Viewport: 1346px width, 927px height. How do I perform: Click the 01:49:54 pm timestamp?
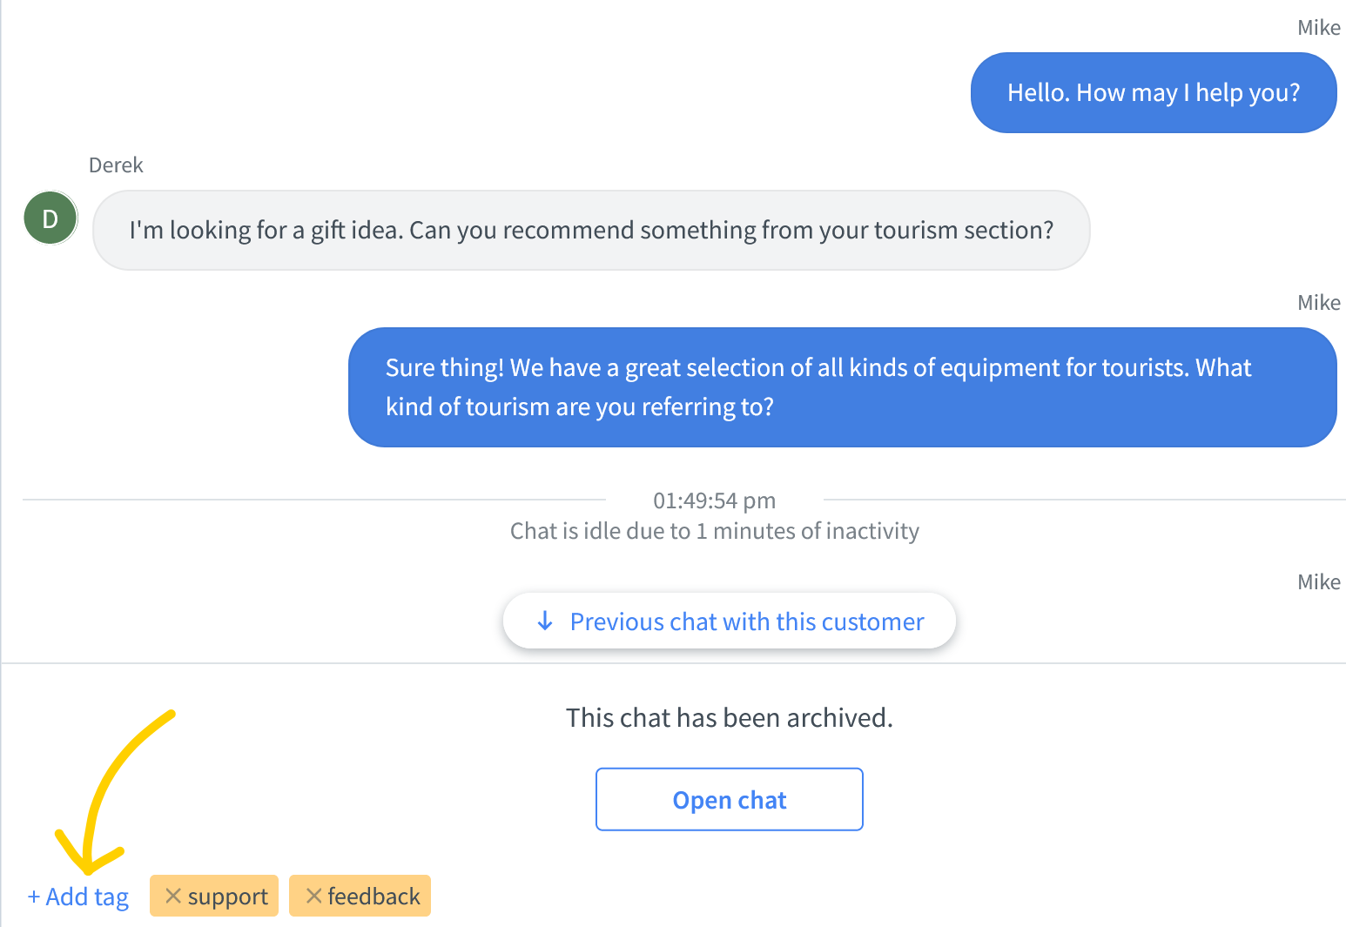(715, 500)
